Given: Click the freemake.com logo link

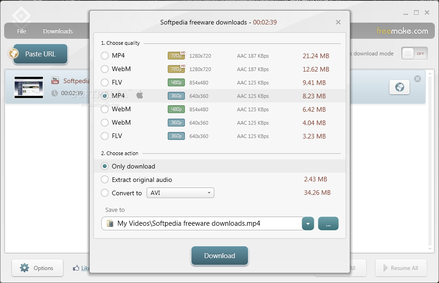Looking at the screenshot, I should pyautogui.click(x=402, y=31).
